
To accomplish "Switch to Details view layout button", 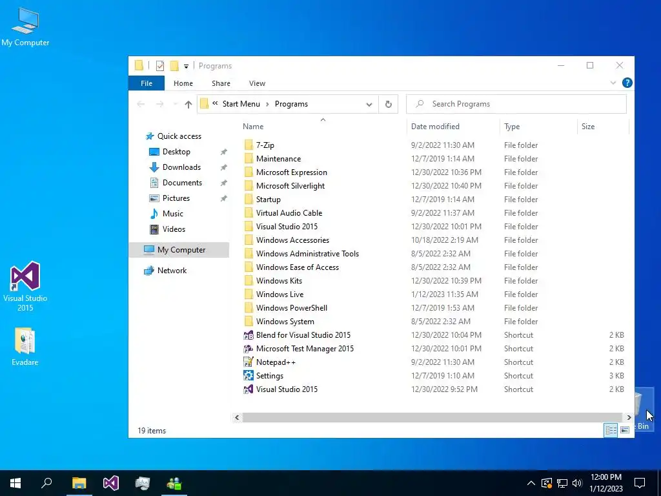I will [611, 430].
